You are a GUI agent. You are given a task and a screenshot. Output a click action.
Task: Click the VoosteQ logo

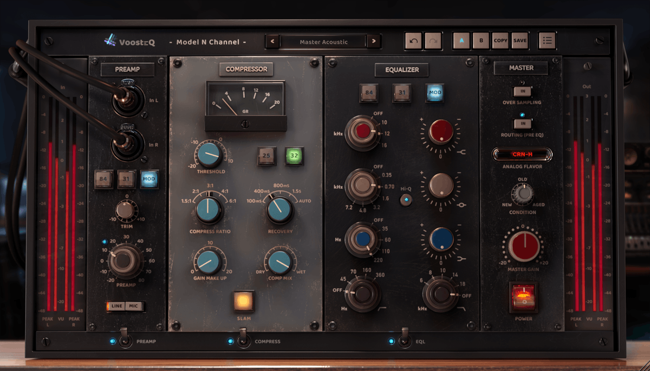129,41
